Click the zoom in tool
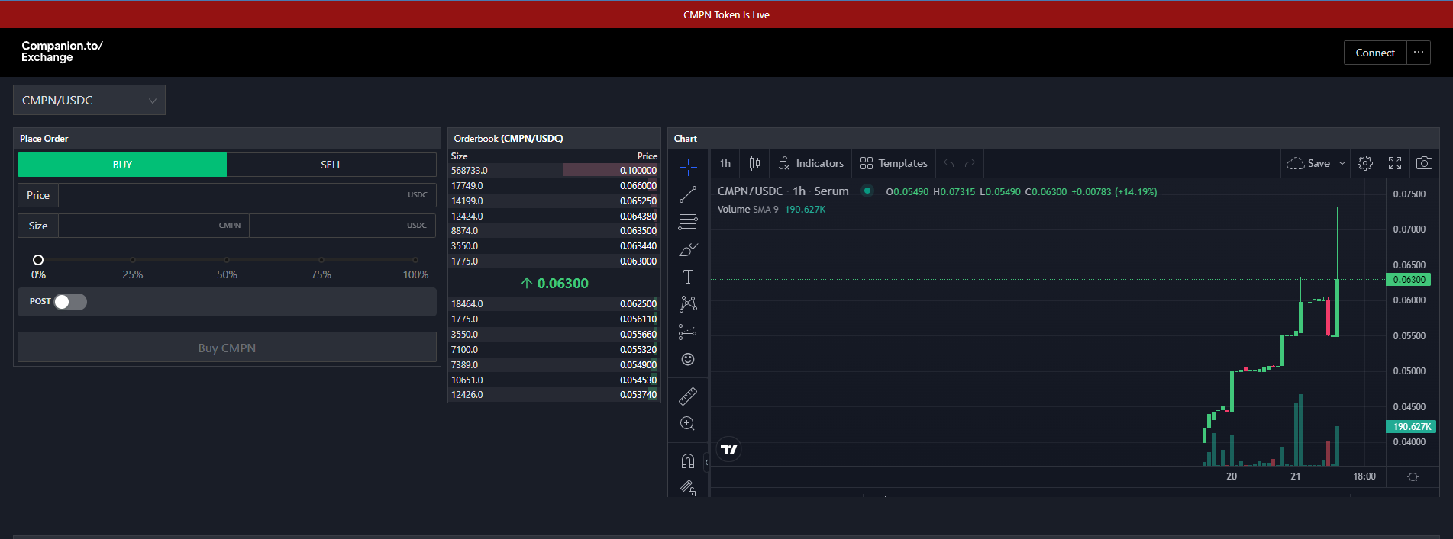 tap(687, 424)
